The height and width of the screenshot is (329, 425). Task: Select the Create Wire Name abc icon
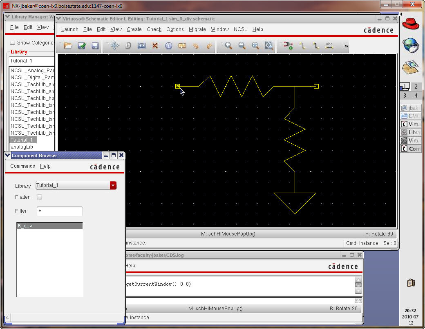coord(329,46)
